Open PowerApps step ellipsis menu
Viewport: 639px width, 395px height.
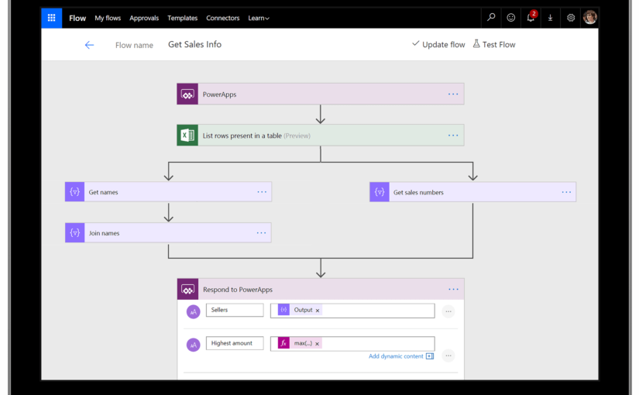click(453, 94)
